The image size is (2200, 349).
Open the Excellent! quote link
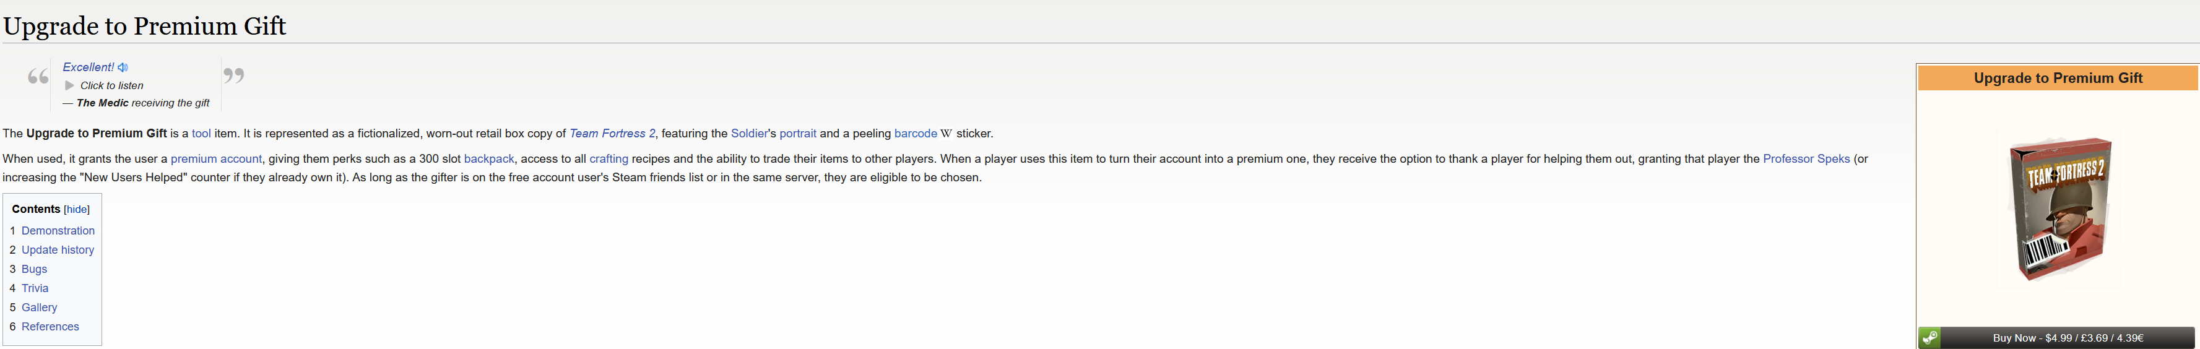88,67
